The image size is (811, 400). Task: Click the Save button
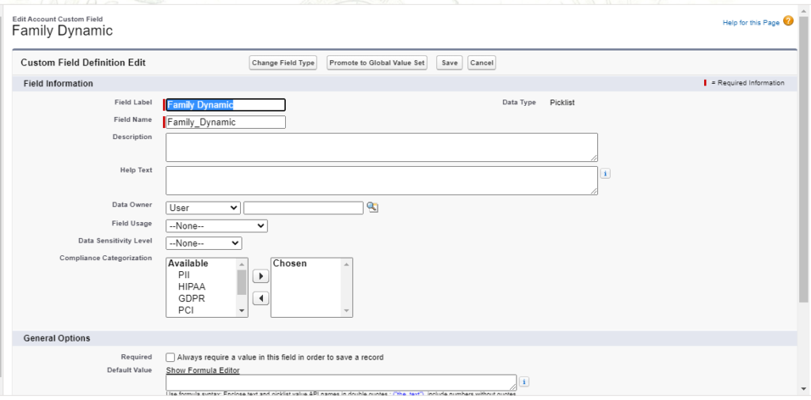point(450,63)
